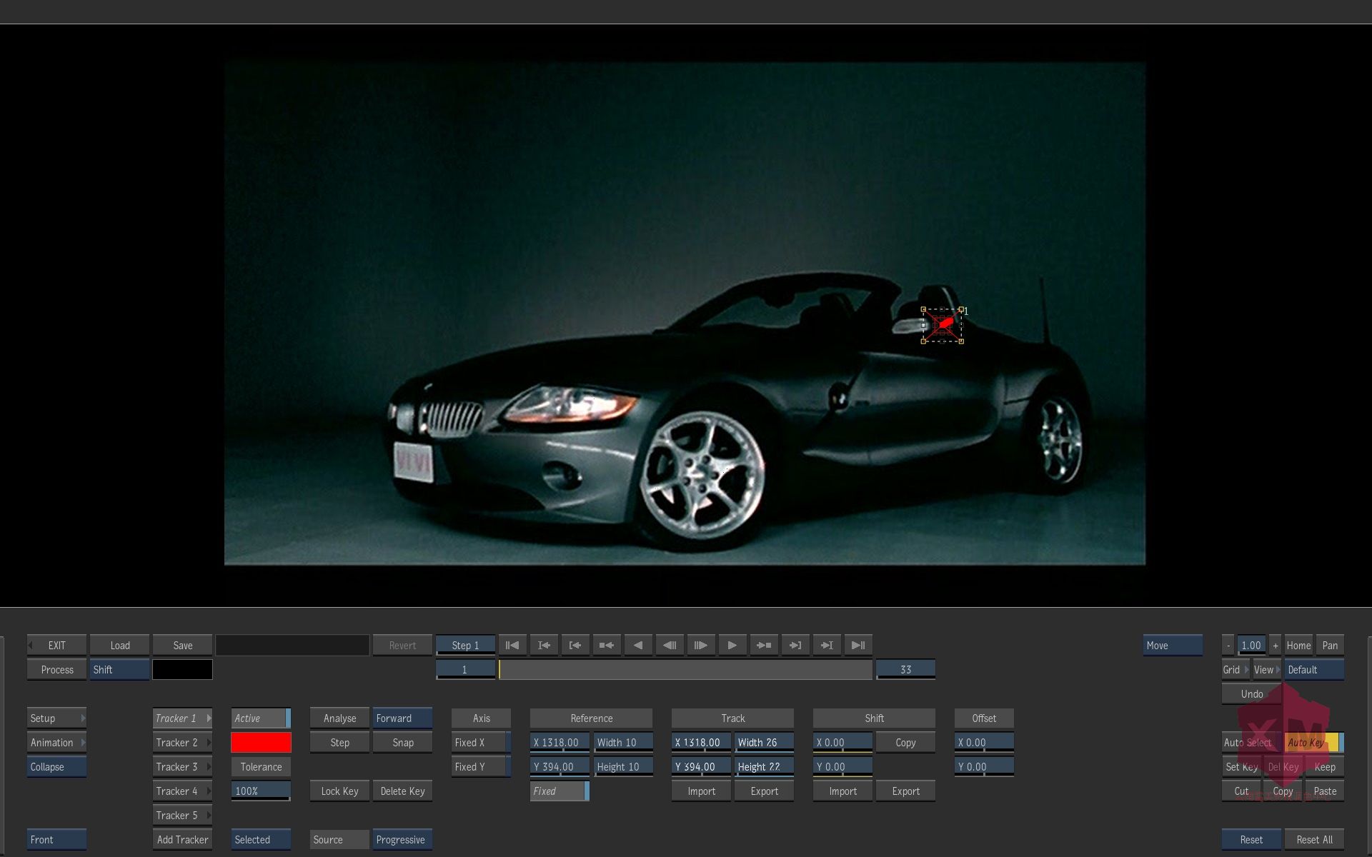Step forward one frame
The image size is (1372, 857).
[701, 645]
